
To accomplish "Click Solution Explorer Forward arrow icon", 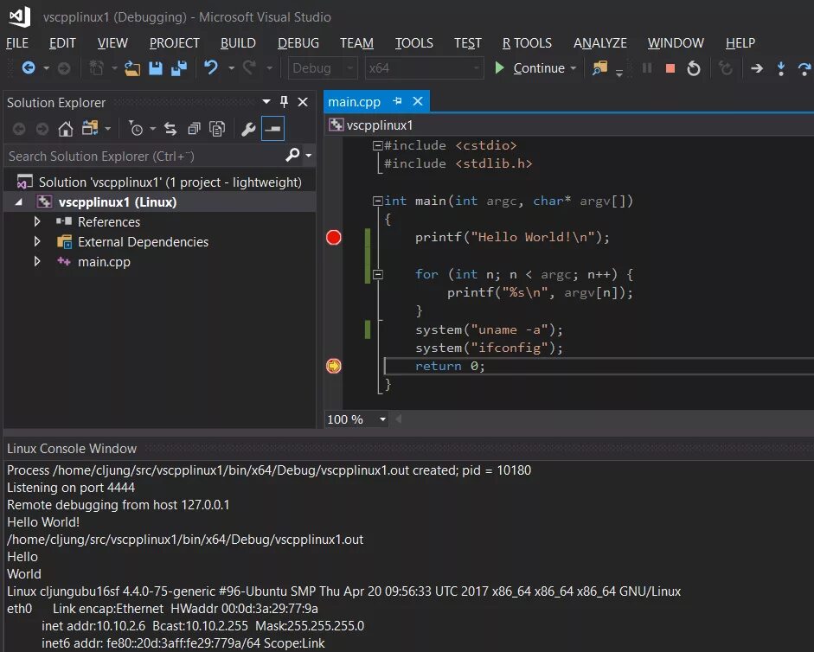I will pyautogui.click(x=42, y=128).
